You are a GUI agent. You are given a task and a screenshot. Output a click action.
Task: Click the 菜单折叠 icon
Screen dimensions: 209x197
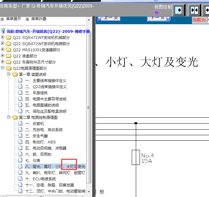tap(27, 19)
